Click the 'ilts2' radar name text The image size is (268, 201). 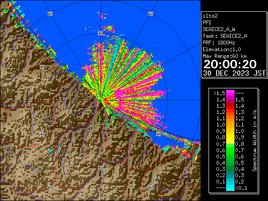[x=210, y=16]
